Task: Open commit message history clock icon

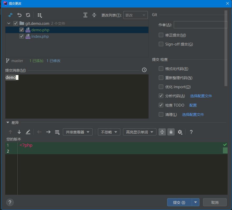Action: 144,70
